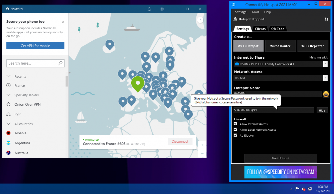Open the Network Access dropdown
The width and height of the screenshot is (334, 194).
(x=325, y=78)
